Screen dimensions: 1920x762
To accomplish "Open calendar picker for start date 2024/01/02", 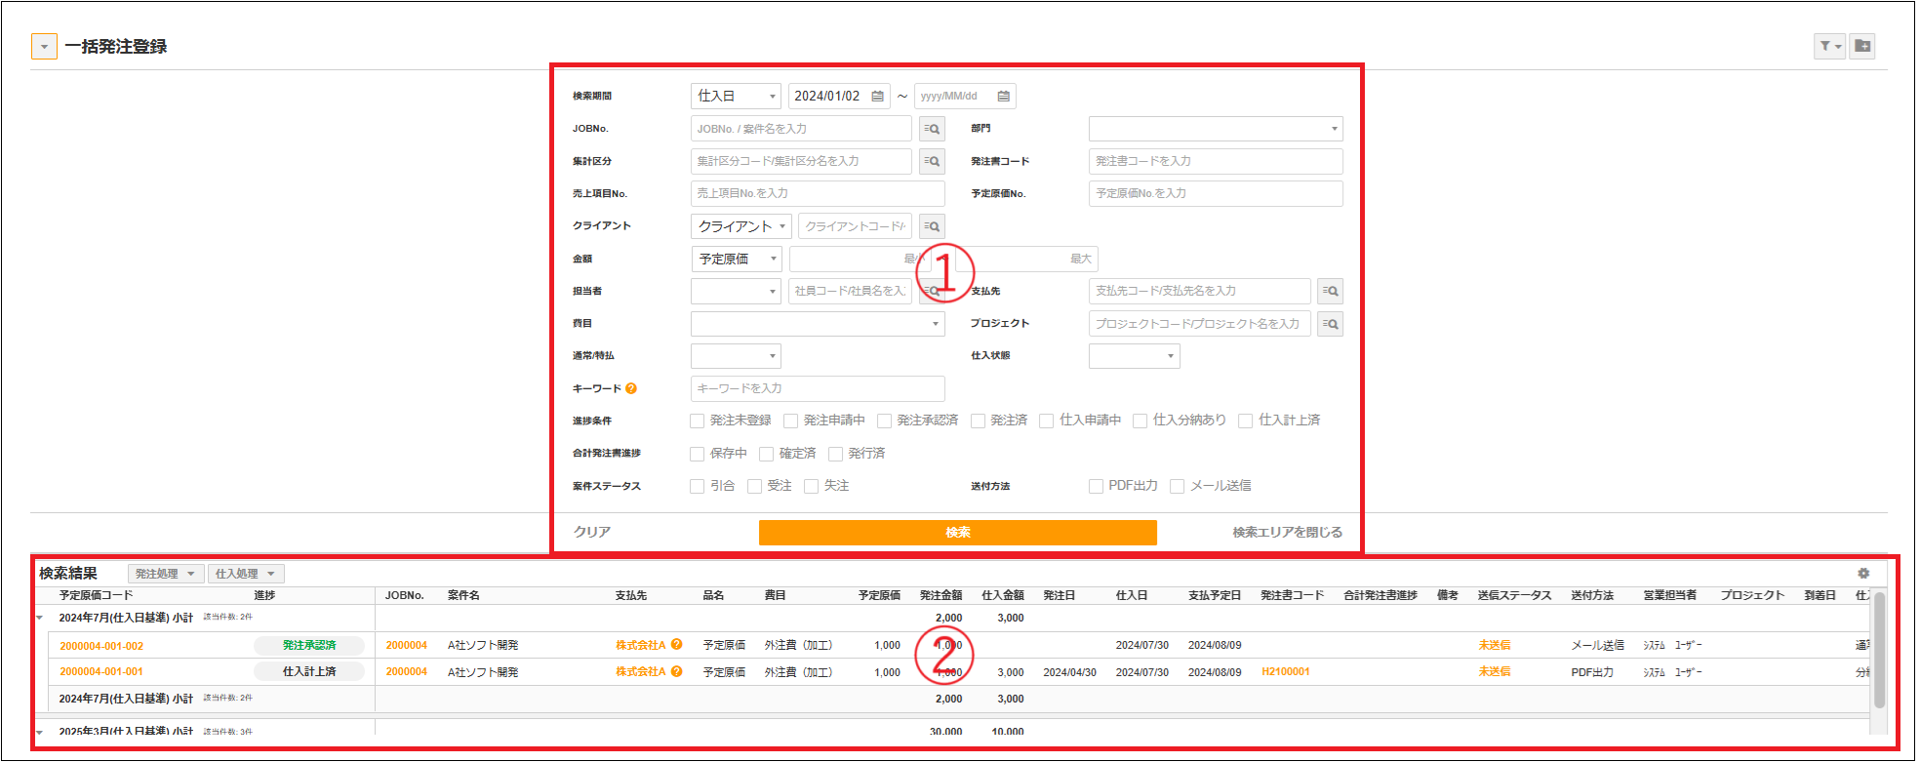I will point(877,96).
